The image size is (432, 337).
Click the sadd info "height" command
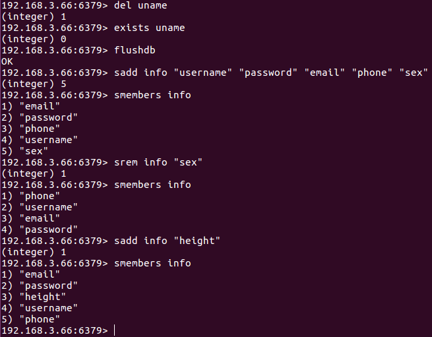[x=167, y=241]
